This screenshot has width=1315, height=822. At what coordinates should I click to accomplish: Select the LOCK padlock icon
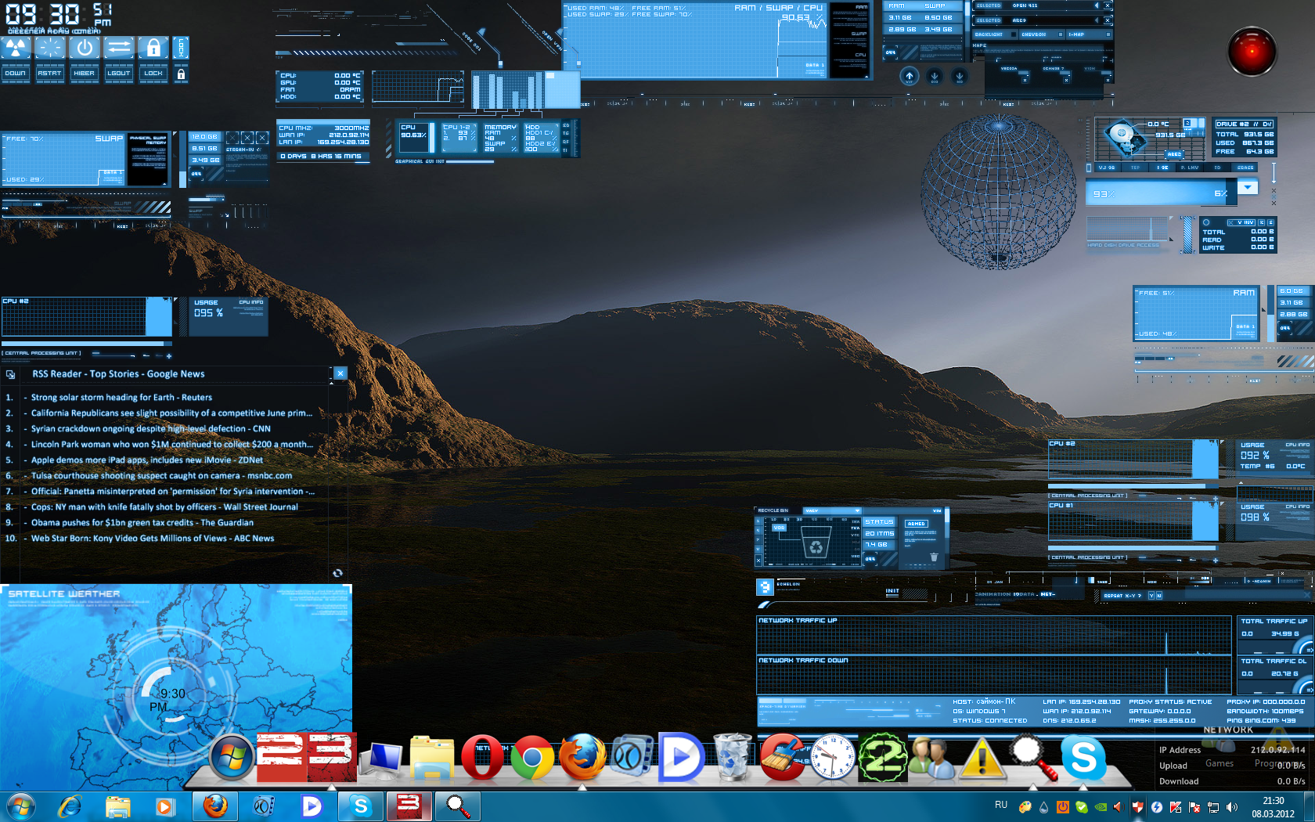pyautogui.click(x=153, y=48)
